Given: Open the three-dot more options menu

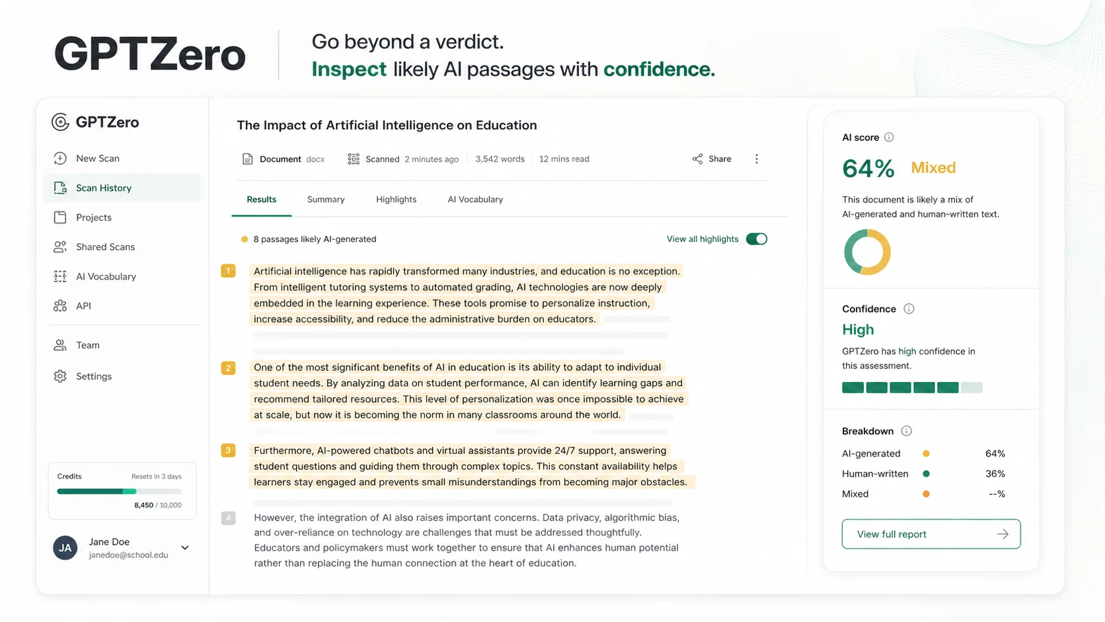Looking at the screenshot, I should pos(757,159).
